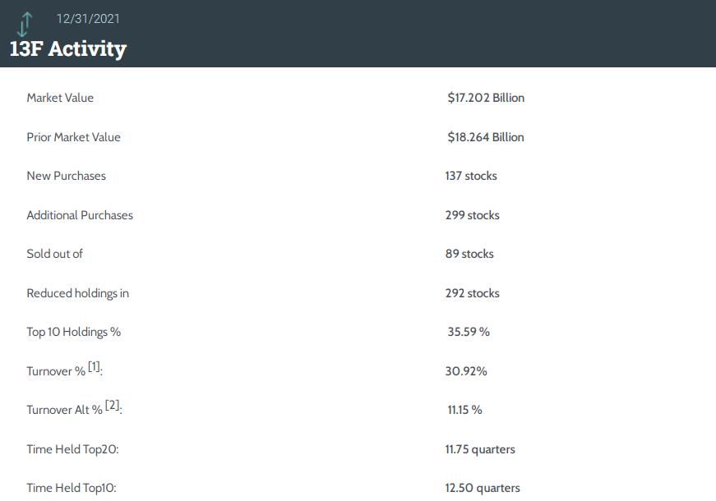716x501 pixels.
Task: Open the Turnover Alt % footnote [2]
Action: (113, 405)
